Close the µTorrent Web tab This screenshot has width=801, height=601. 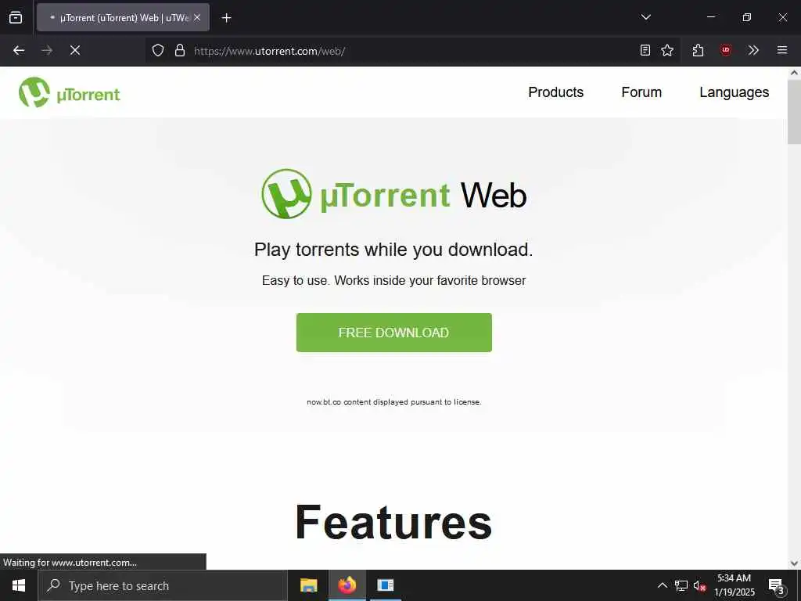(197, 17)
